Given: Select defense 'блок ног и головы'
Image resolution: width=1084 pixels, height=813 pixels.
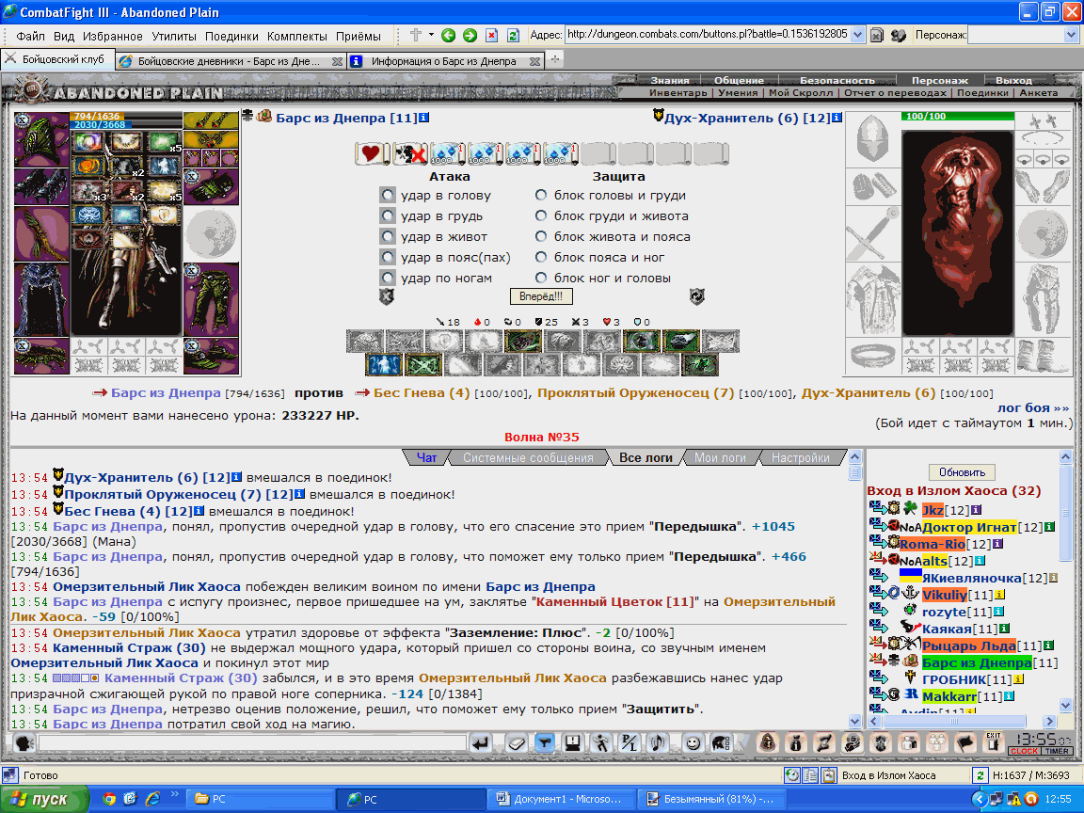Looking at the screenshot, I should pyautogui.click(x=541, y=279).
